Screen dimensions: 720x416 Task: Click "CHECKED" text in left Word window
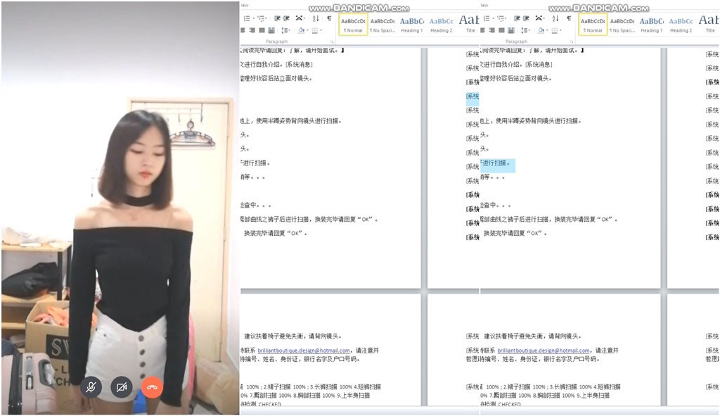[x=270, y=404]
